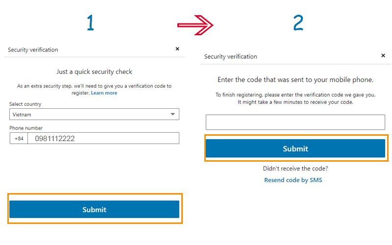The image size is (392, 245).
Task: Open the Vietnam country selection box
Action: pos(93,114)
